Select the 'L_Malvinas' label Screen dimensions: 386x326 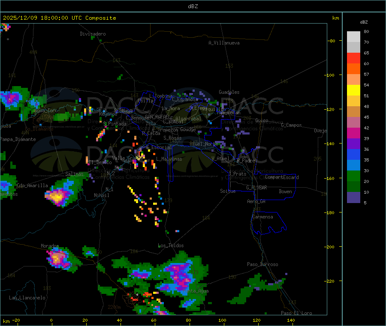point(169,159)
